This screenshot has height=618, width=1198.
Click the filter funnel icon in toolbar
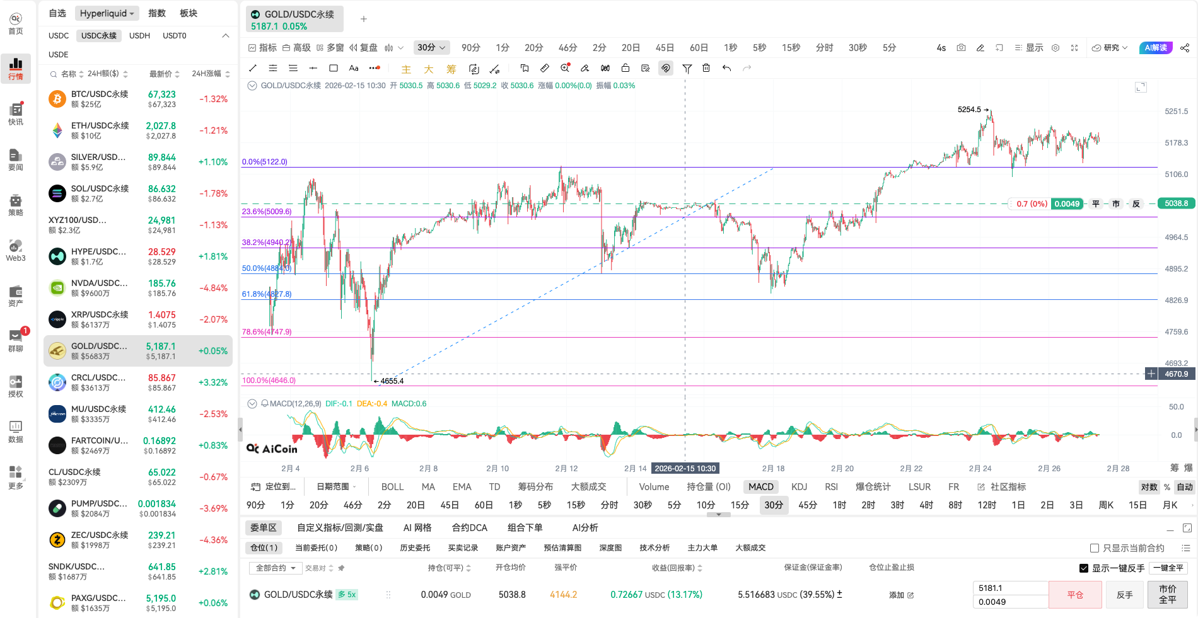687,68
